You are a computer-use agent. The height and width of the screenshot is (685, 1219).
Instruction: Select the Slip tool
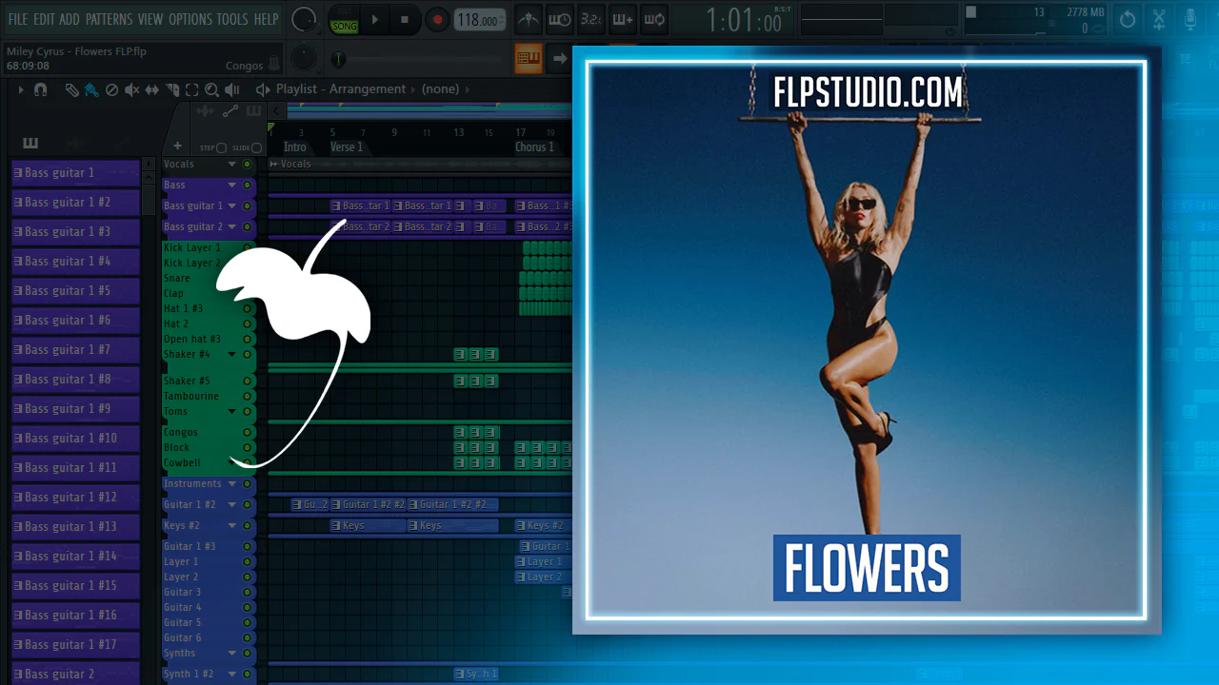pos(152,89)
